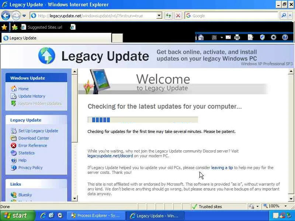Go back with the Back arrow button
The width and height of the screenshot is (295, 221).
(6, 15)
